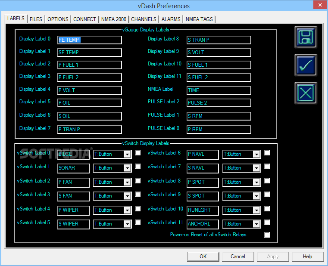Viewport: 328px width, 266px height.
Task: Focus the RUNLGHT vSwitch label field
Action: tap(203, 210)
